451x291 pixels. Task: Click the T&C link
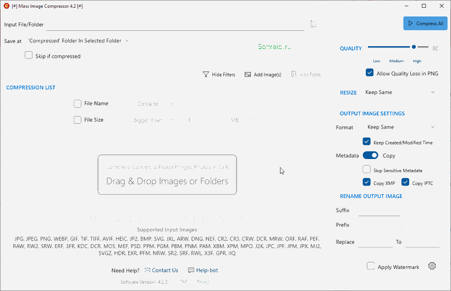[x=184, y=282]
